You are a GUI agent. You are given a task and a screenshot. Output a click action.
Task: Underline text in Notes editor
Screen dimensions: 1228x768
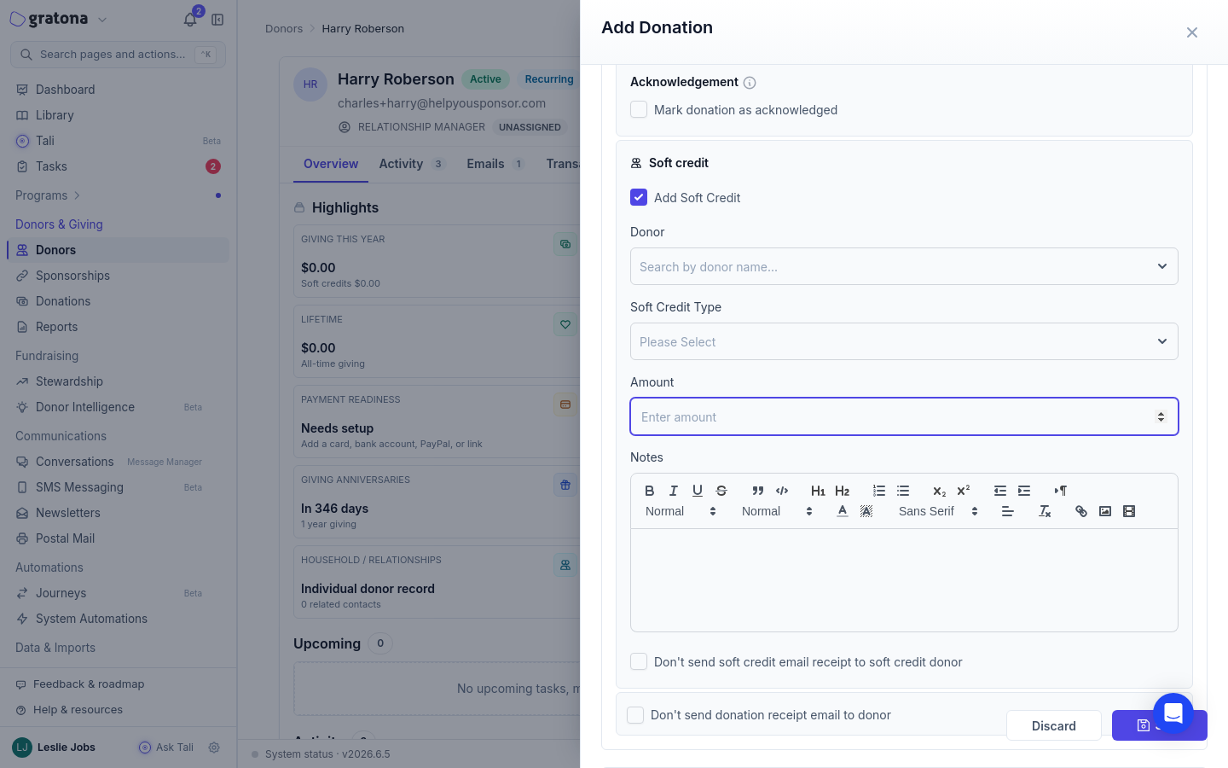click(x=698, y=491)
